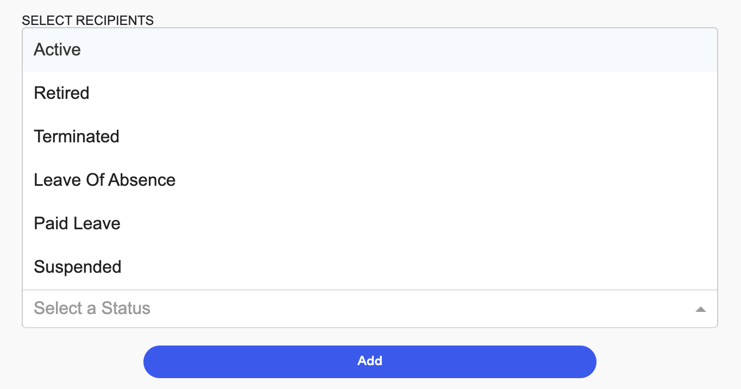Collapse the status dropdown using the caret arrow
This screenshot has height=389, width=741.
pyautogui.click(x=701, y=309)
